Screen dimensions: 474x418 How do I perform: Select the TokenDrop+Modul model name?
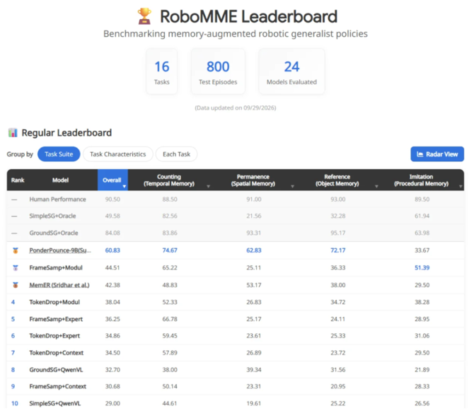pos(54,302)
